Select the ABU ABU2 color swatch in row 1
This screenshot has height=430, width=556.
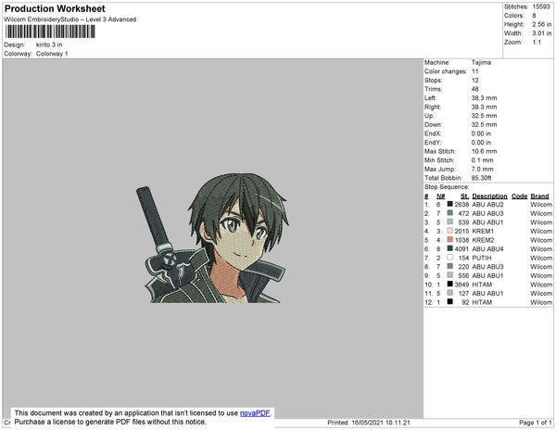tap(450, 204)
